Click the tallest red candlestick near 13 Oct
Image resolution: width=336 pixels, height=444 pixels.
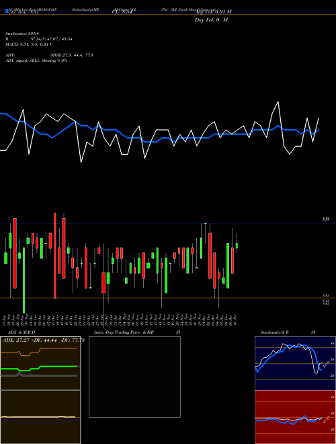coord(55,256)
